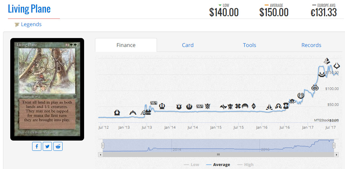Click the Living Plane card image
Screen dimensions: 345x169
click(x=47, y=89)
